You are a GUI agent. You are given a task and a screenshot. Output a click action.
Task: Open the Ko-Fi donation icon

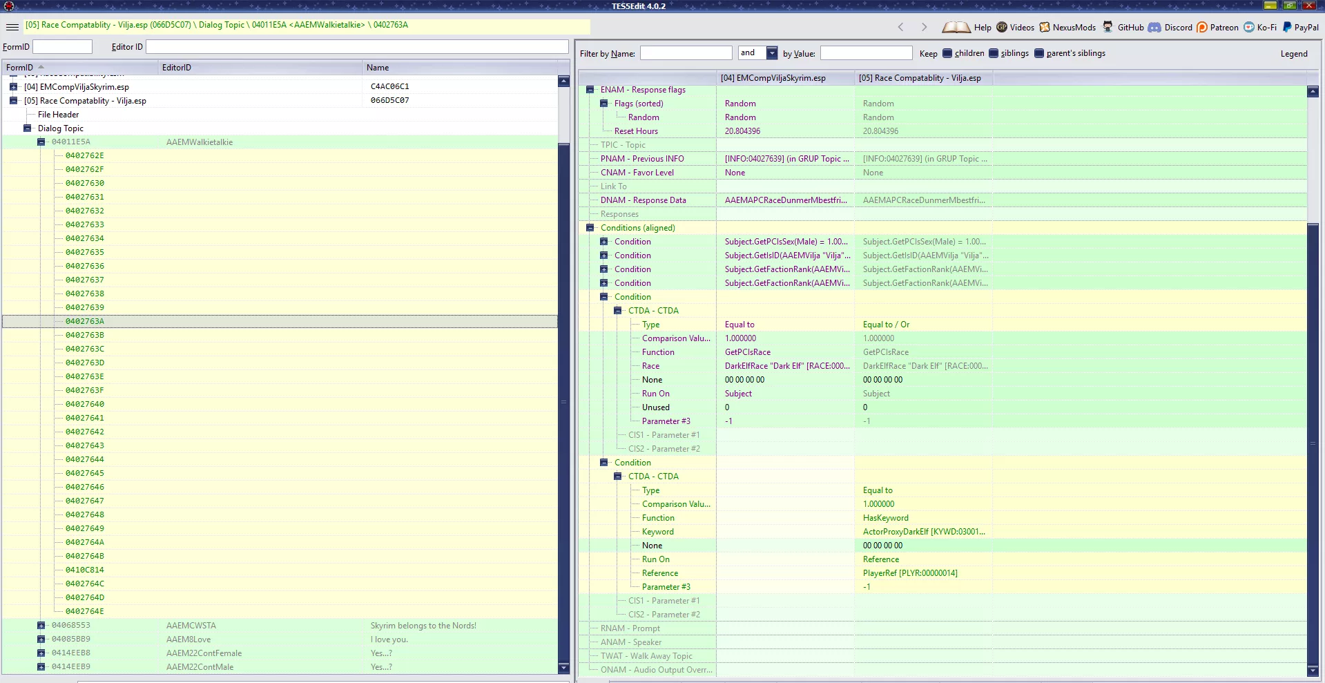pyautogui.click(x=1249, y=27)
